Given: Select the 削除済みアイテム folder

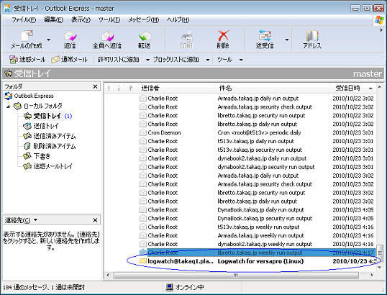Looking at the screenshot, I should coord(50,146).
